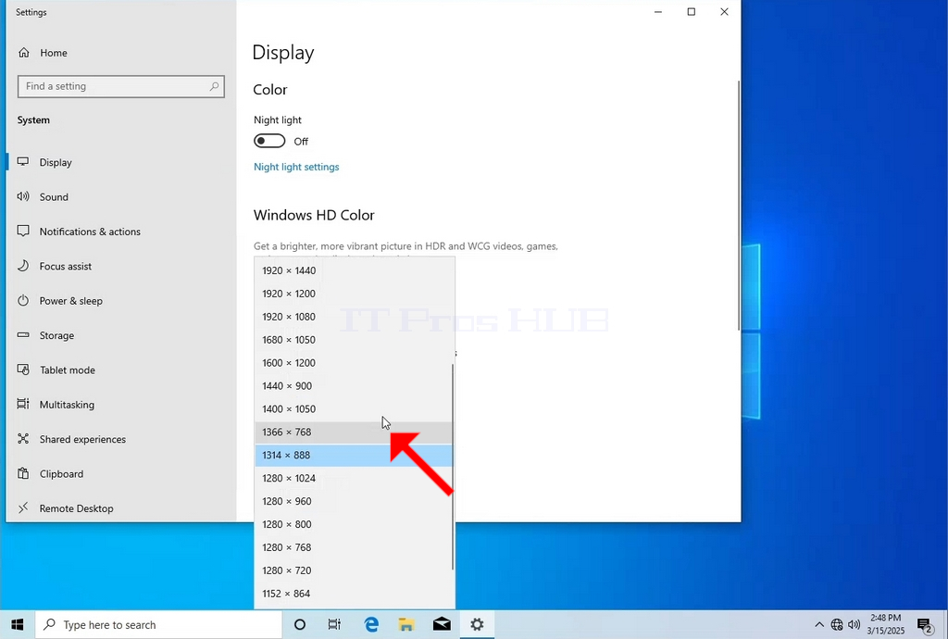The height and width of the screenshot is (639, 948).
Task: Open Home in Settings sidebar
Action: click(x=43, y=53)
